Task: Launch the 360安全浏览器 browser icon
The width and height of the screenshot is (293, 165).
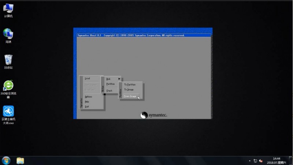Action: (x=8, y=89)
